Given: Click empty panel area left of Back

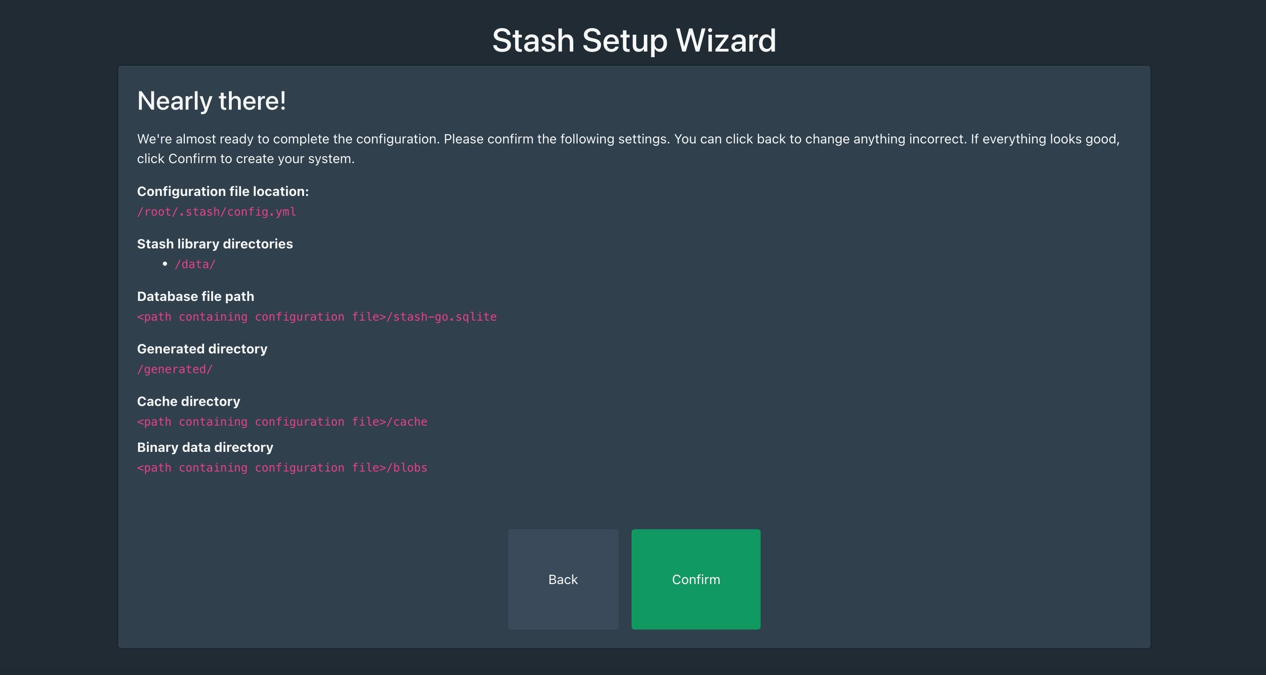Looking at the screenshot, I should coord(314,579).
